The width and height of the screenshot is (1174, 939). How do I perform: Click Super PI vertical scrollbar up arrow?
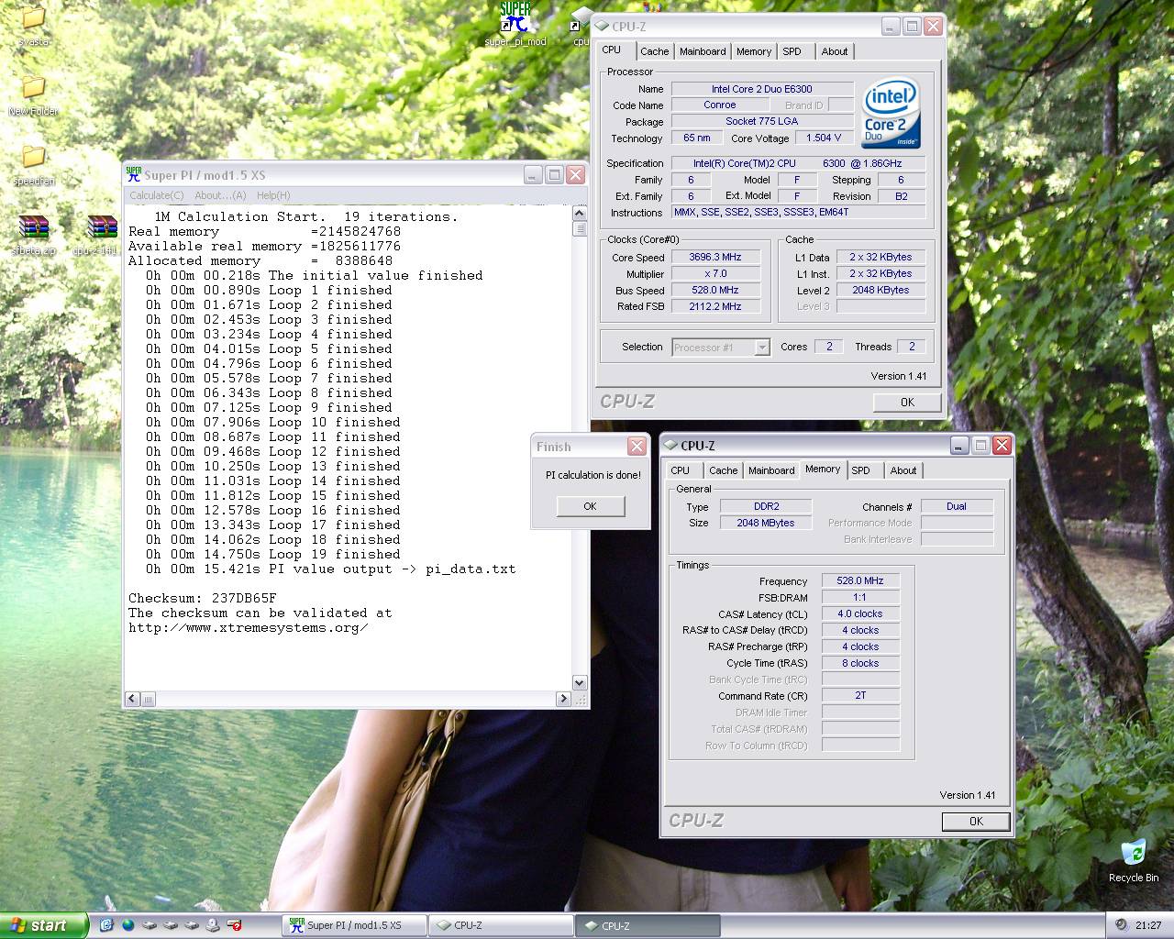[x=580, y=214]
